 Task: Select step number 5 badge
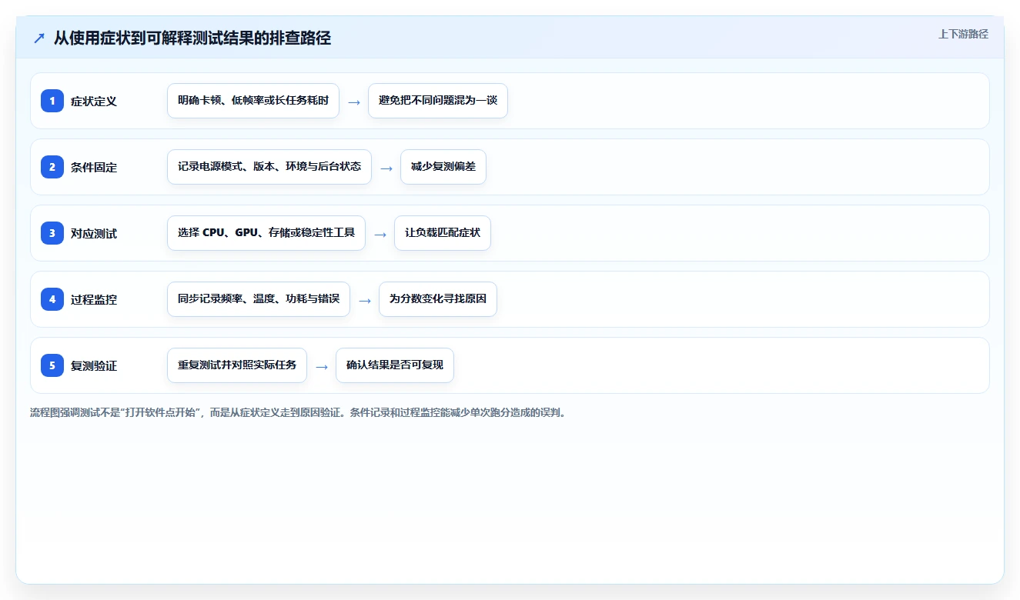point(52,365)
